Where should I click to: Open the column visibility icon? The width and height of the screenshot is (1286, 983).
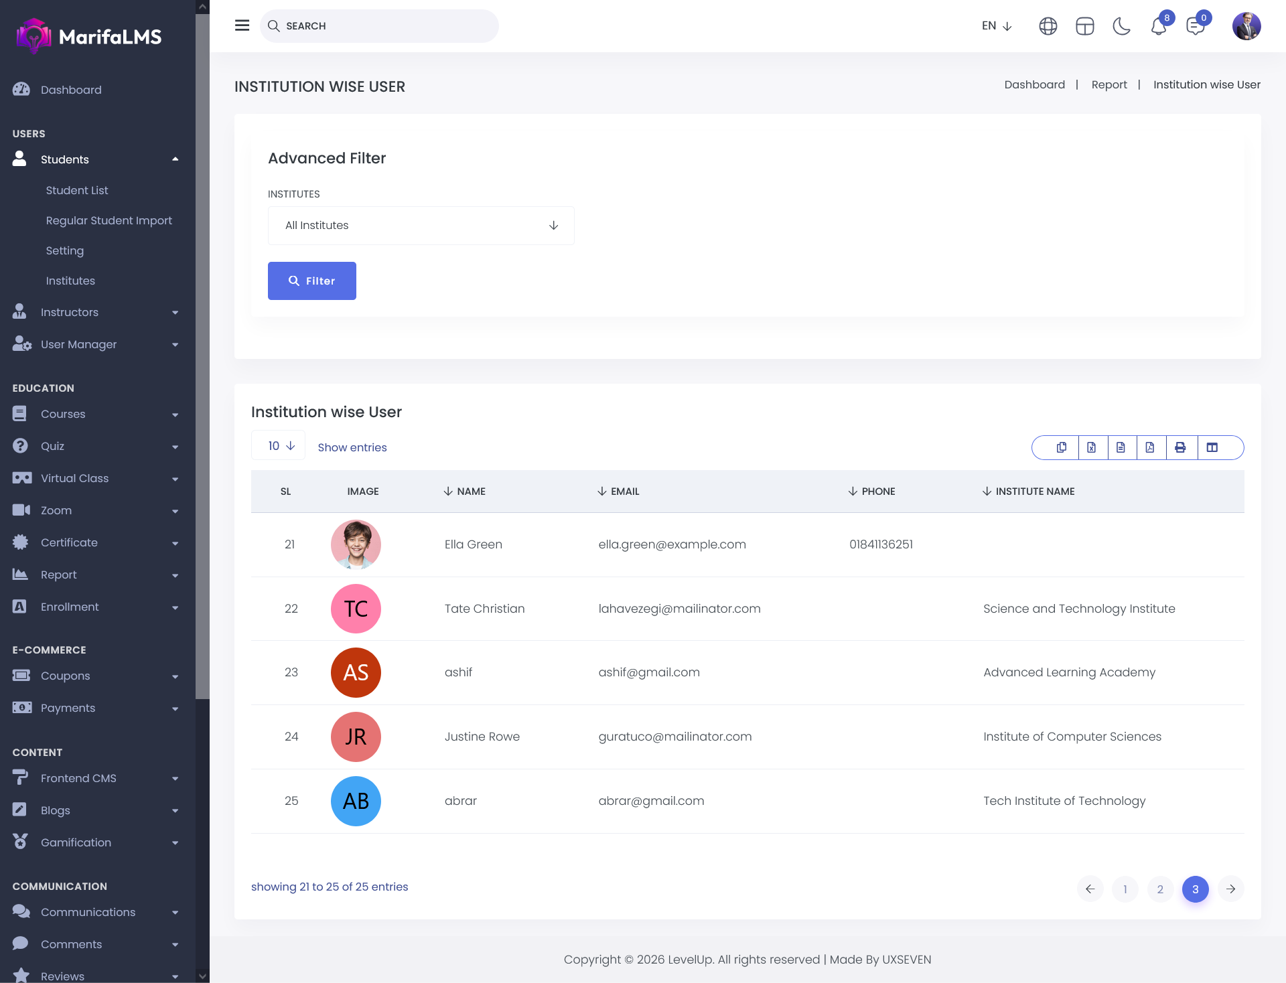[x=1212, y=447]
